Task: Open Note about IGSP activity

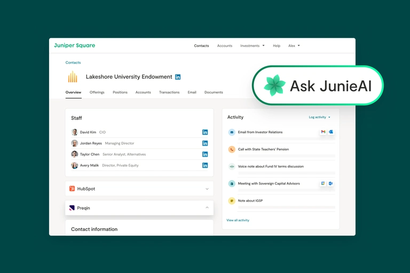Action: point(250,200)
